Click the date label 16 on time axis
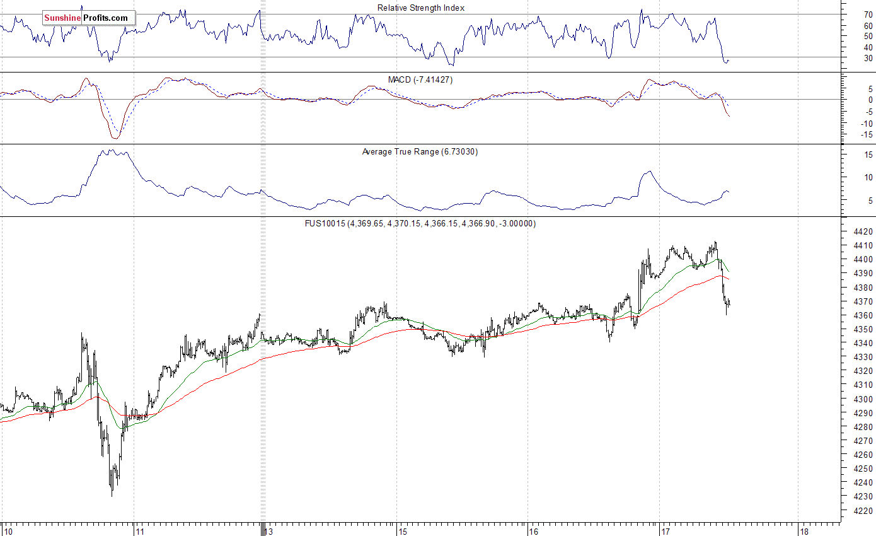This screenshot has width=876, height=536. pos(534,531)
